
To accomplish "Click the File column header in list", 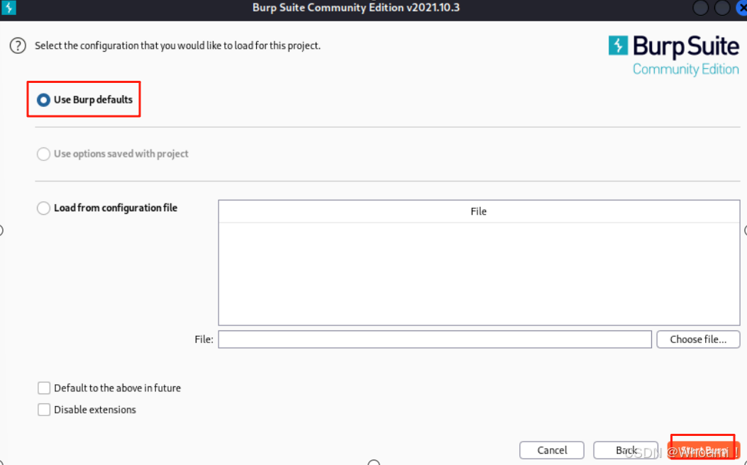I will click(479, 211).
